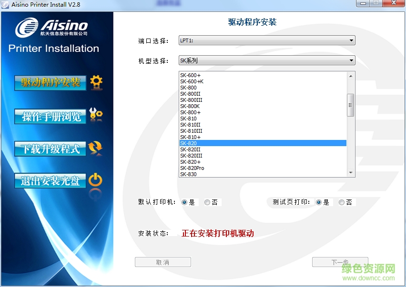Click the 取消 button
This screenshot has width=406, height=287.
pos(162,262)
